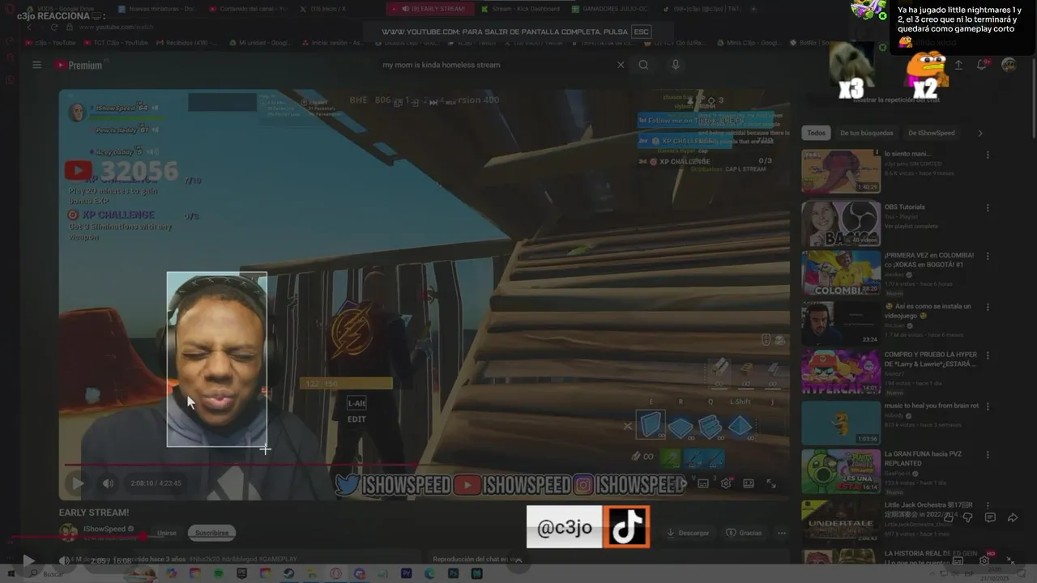Image resolution: width=1037 pixels, height=583 pixels.
Task: Like the outer video with thumbs up
Action: point(949,517)
